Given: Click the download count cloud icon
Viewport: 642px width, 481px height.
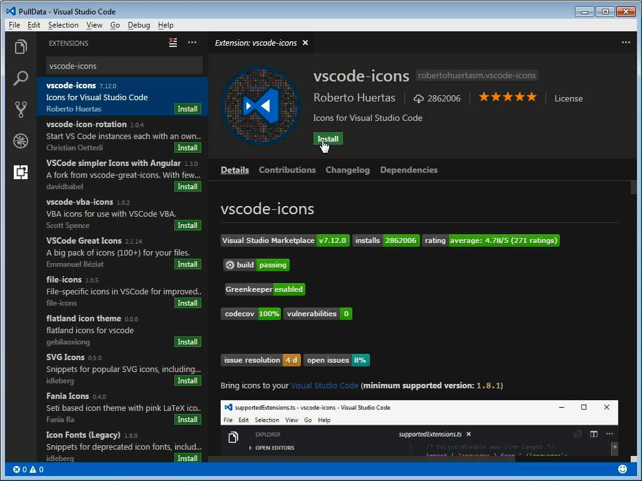Looking at the screenshot, I should (x=418, y=98).
